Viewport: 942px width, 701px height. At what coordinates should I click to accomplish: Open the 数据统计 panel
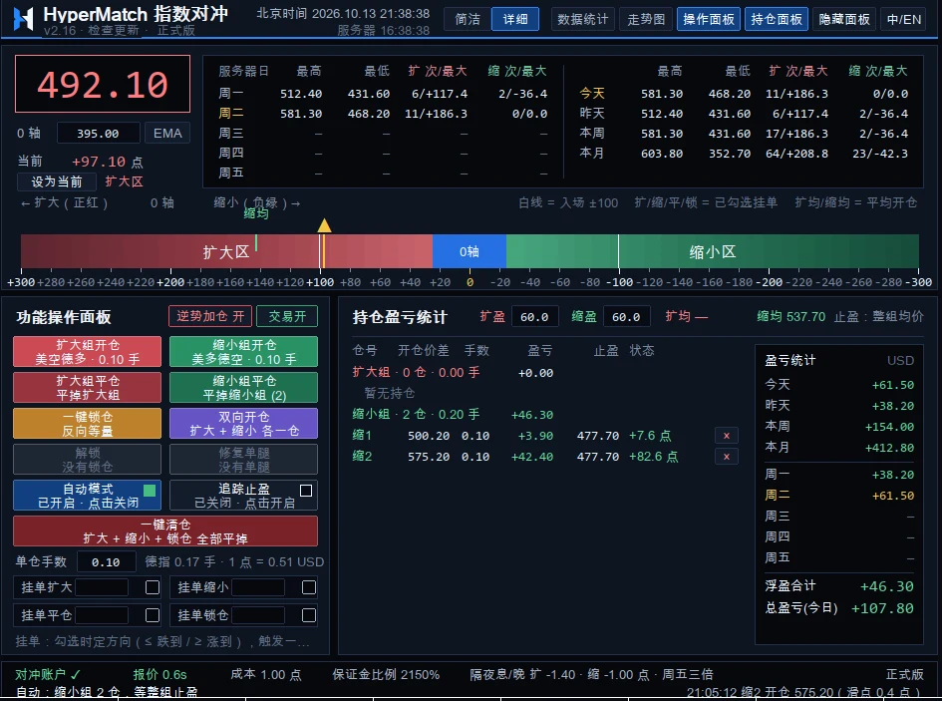[583, 19]
